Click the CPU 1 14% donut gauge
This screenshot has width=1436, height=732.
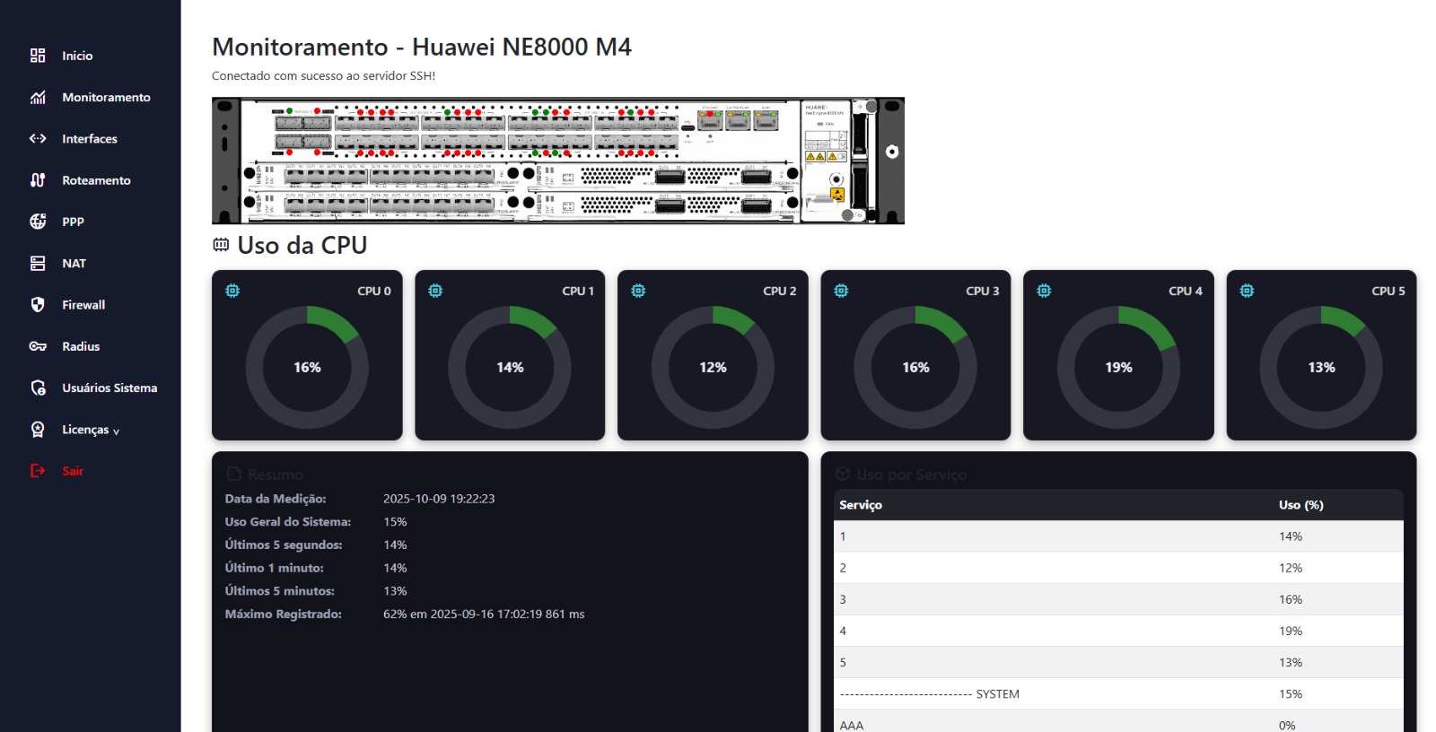pos(510,368)
